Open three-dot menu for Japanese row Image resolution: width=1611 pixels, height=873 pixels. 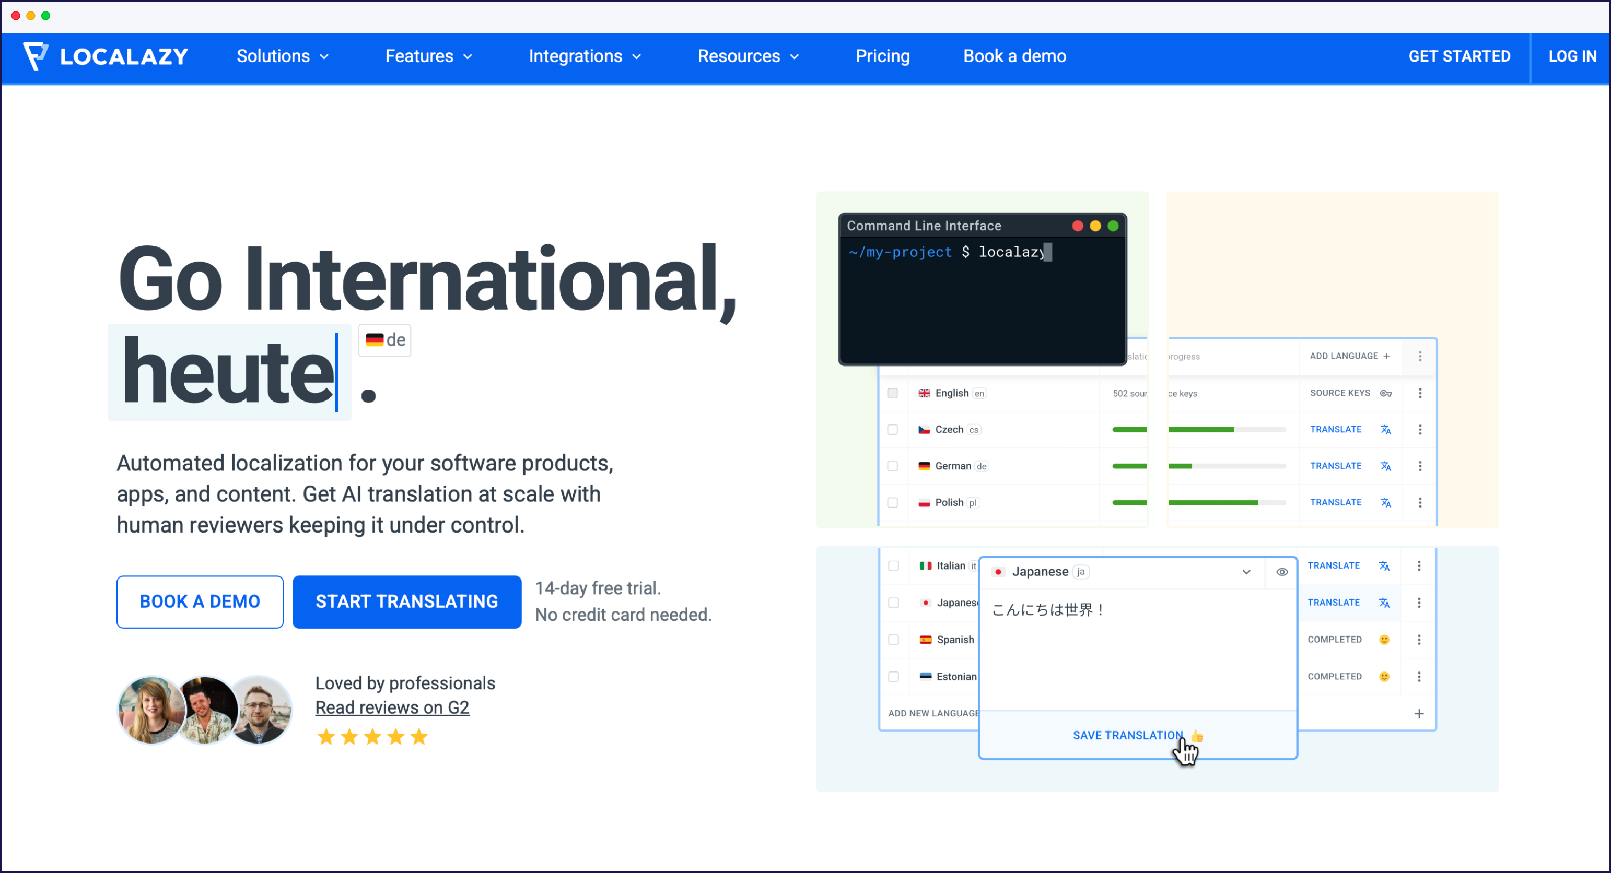click(1419, 603)
